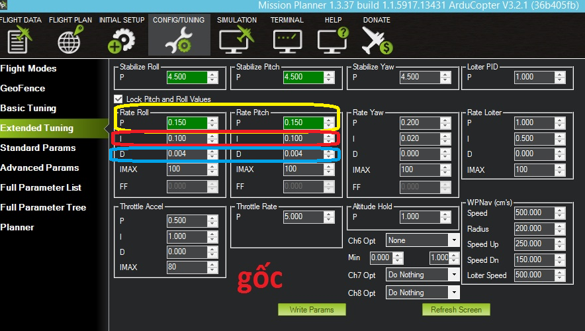Adjust Rate Loiter IMAX spinner arrows
This screenshot has height=331, width=585.
[560, 169]
